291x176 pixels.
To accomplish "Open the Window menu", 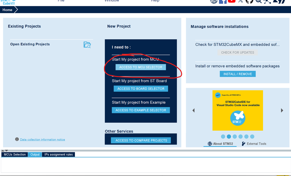I will (112, 1).
